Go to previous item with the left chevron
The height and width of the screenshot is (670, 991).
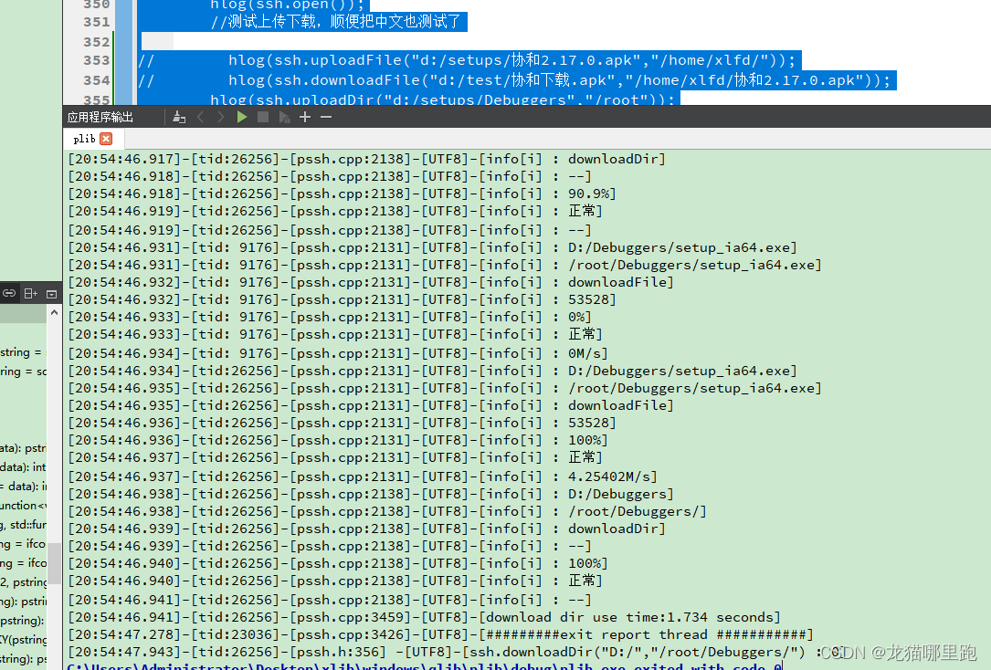200,118
